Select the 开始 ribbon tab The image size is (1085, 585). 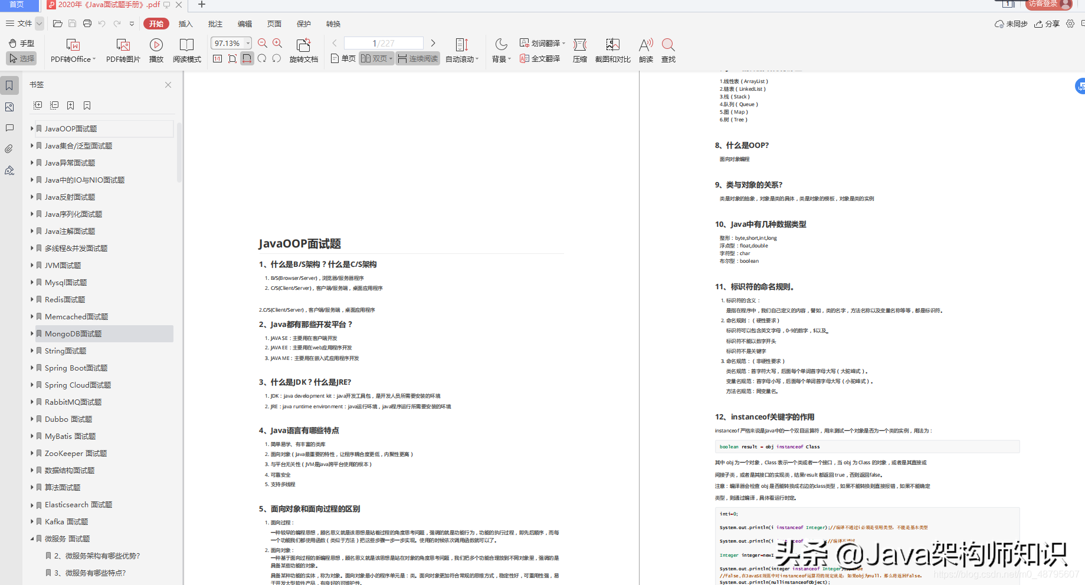(x=156, y=24)
